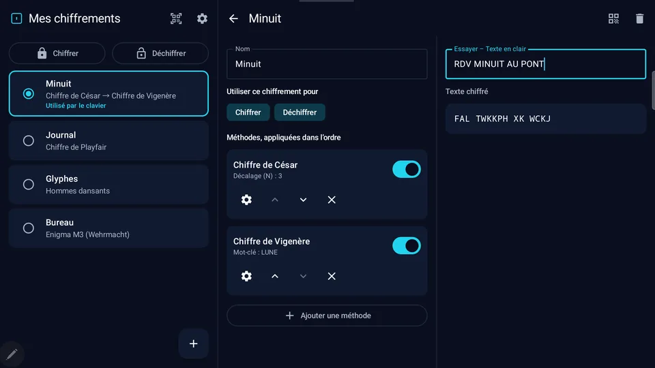
Task: Open the QR code scanner icon
Action: (176, 18)
